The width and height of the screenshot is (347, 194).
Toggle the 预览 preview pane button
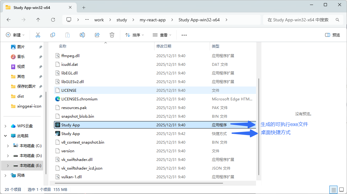point(333,35)
